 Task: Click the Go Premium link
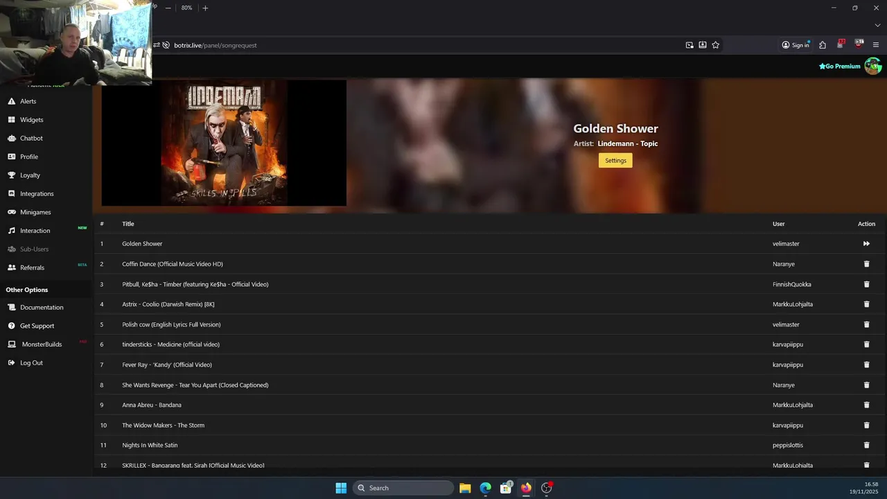(x=839, y=67)
